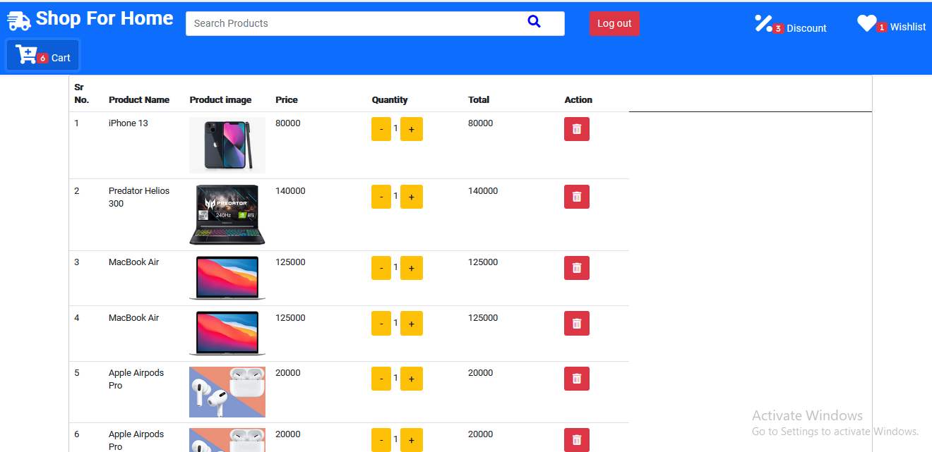Open the MacBook Air product thumbnail

(227, 277)
